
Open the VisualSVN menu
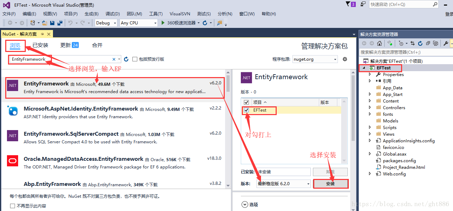(x=180, y=14)
